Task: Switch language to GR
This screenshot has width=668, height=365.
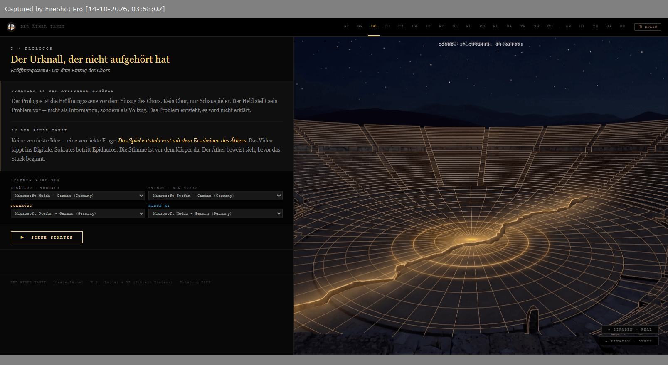Action: (x=360, y=26)
